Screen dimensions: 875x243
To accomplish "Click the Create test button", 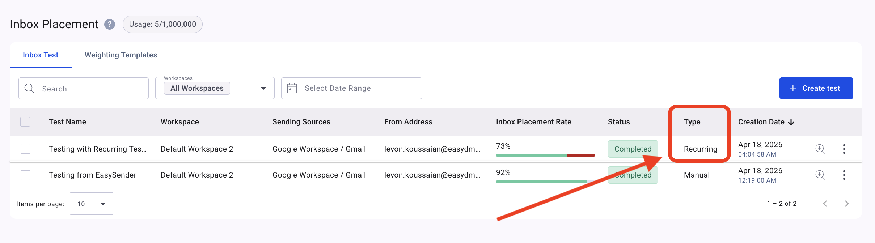I will [x=816, y=88].
